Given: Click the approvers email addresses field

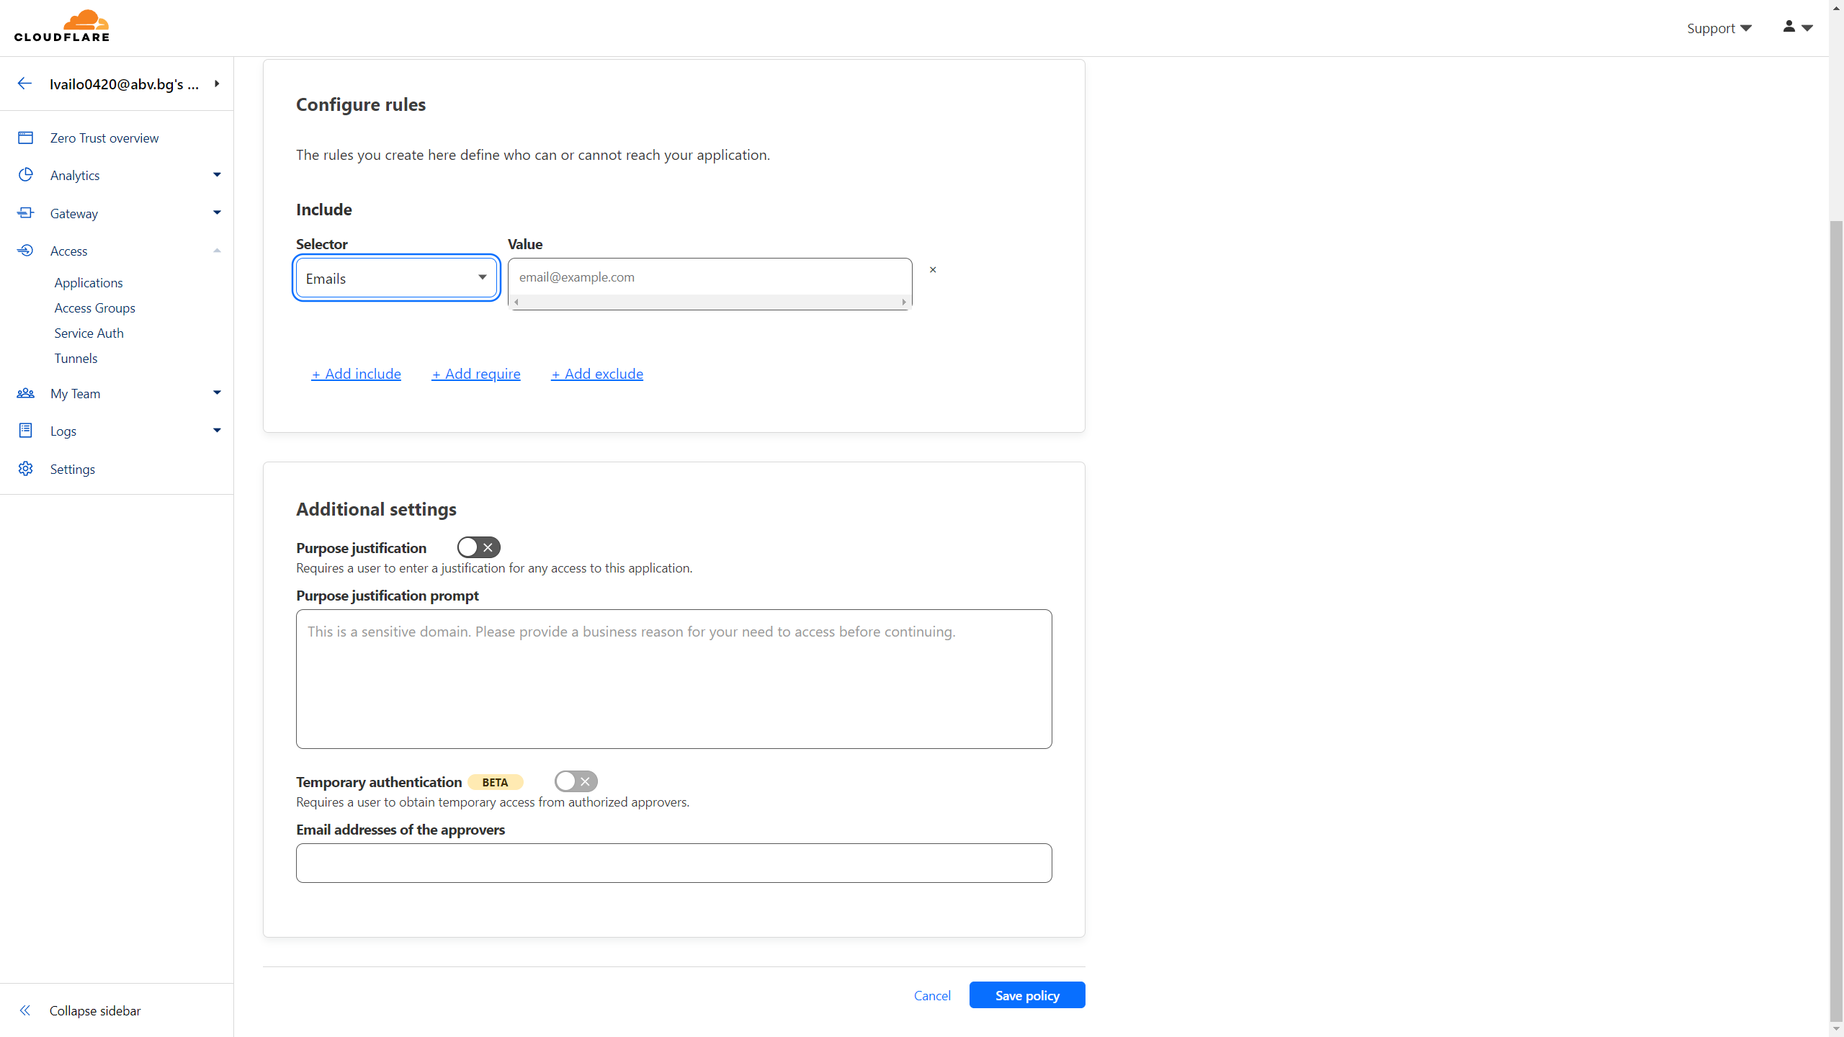Looking at the screenshot, I should (x=673, y=863).
